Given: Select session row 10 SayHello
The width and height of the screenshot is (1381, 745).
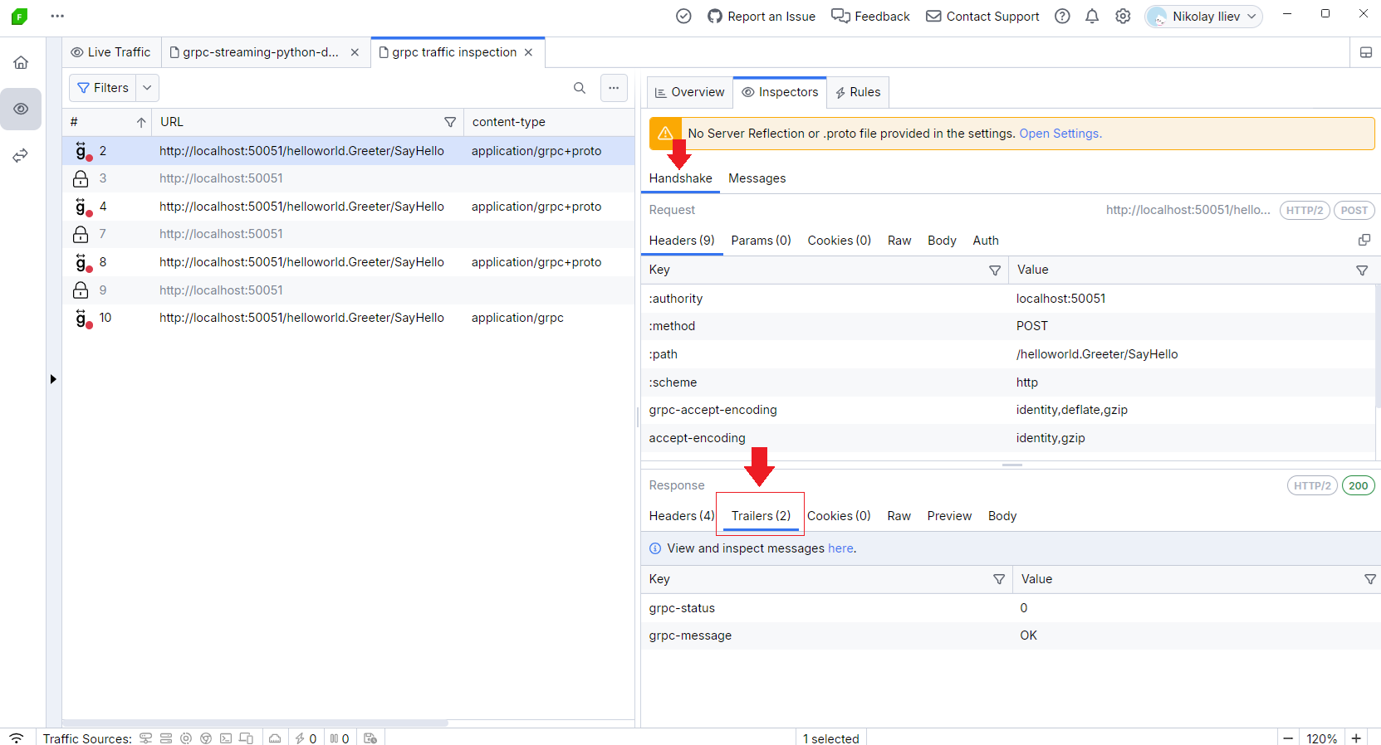Looking at the screenshot, I should click(x=349, y=318).
